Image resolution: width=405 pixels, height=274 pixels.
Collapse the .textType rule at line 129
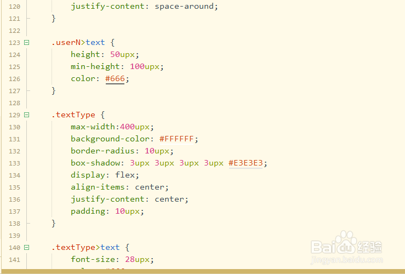click(x=27, y=115)
